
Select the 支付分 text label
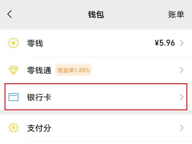[x=39, y=128]
